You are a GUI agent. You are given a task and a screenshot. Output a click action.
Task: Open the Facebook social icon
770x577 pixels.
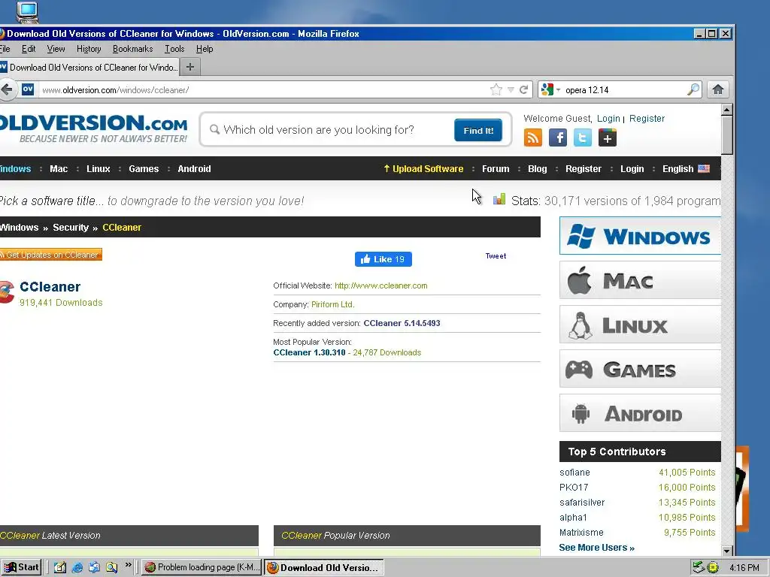click(558, 138)
